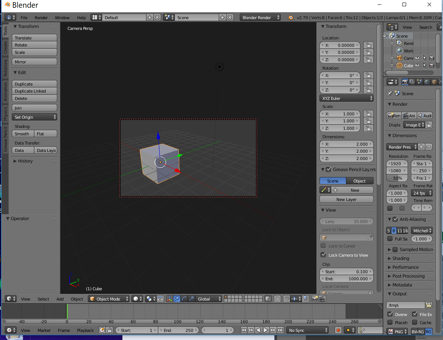The image size is (443, 340).
Task: Switch to the Create tab in tool shelf
Action: point(6,47)
